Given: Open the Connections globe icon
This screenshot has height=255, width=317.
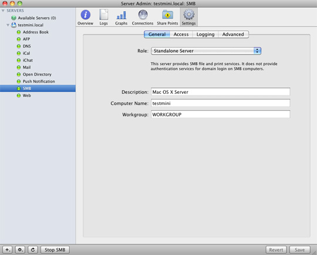Looking at the screenshot, I should (143, 15).
